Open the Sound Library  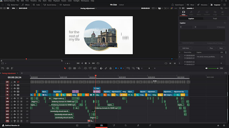click(50, 5)
